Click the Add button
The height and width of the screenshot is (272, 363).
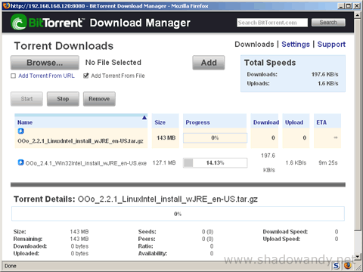pos(209,63)
